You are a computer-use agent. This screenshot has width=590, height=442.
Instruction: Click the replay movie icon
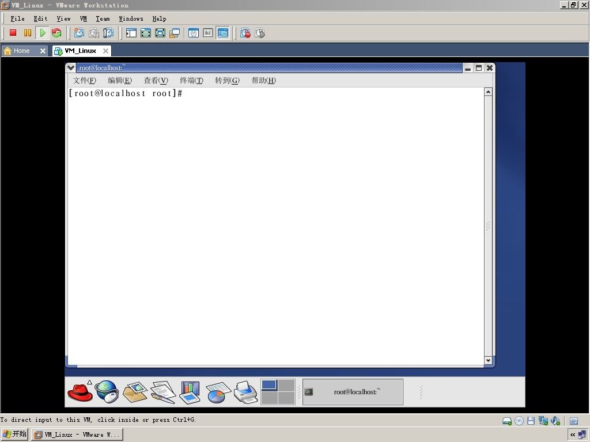pos(260,33)
